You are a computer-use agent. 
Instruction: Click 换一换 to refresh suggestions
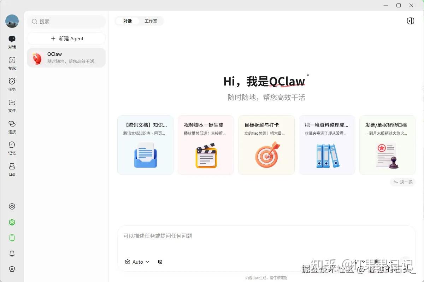coord(403,182)
